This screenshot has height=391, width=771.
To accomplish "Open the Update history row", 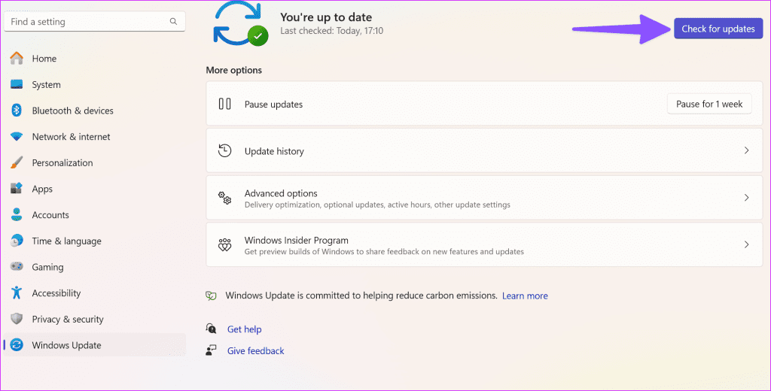I will (484, 151).
